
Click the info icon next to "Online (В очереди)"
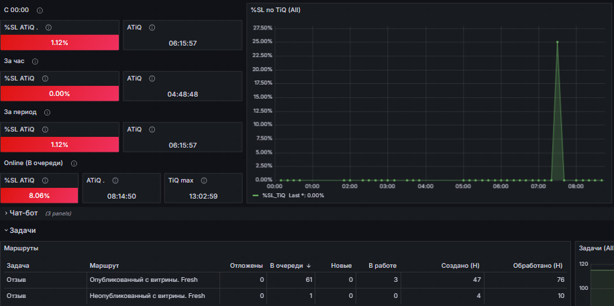point(74,163)
